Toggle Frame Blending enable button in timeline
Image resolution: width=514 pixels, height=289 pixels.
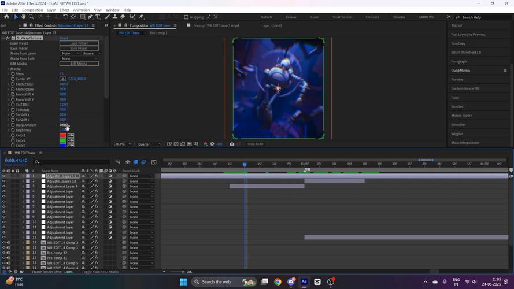(136, 162)
